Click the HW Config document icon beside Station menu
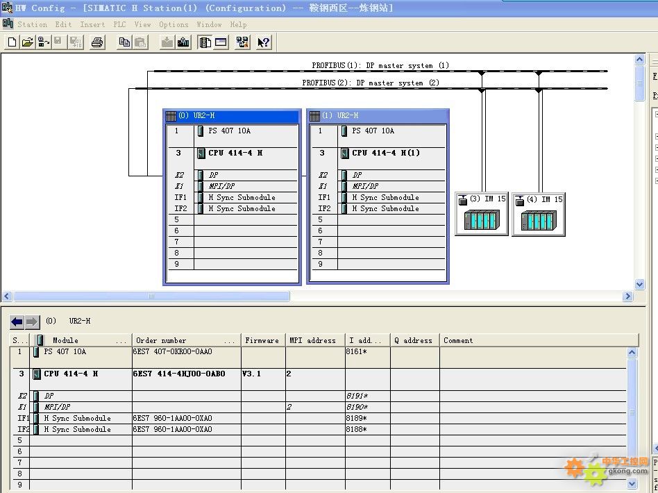 [x=8, y=24]
